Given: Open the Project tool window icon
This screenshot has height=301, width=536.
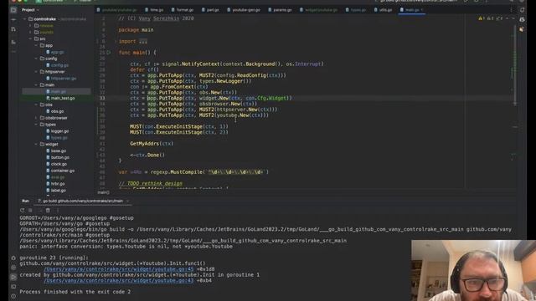Looking at the screenshot, I should click(x=13, y=10).
